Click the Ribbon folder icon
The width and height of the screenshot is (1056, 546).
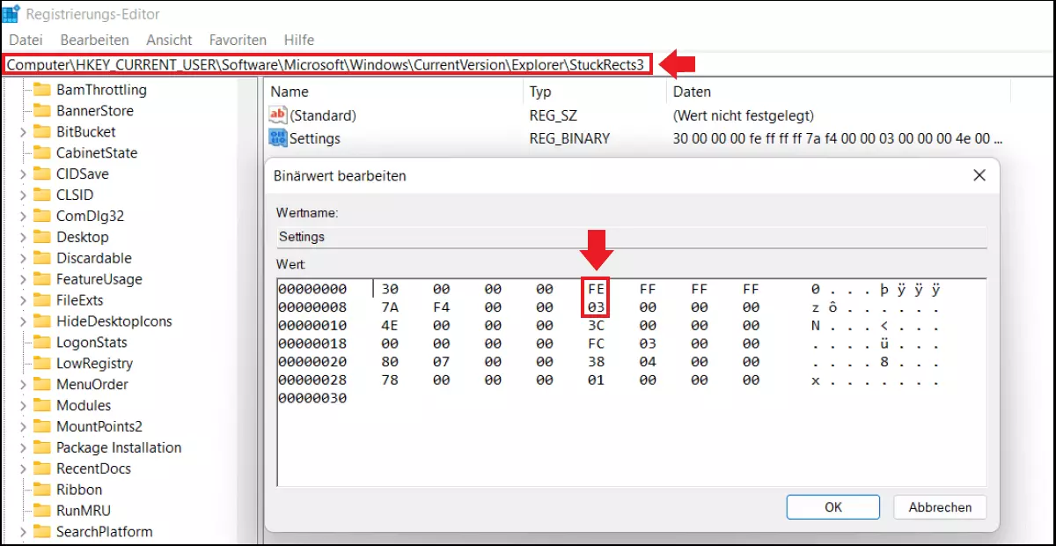pyautogui.click(x=42, y=490)
